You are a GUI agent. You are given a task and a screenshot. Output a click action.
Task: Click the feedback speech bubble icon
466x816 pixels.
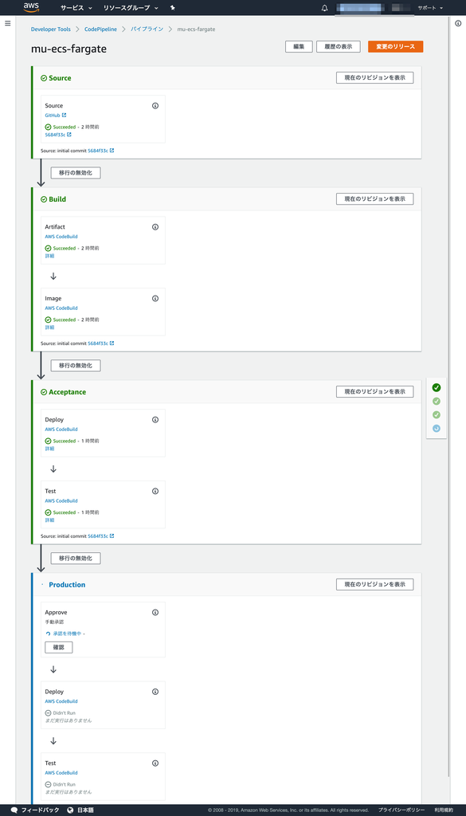pos(14,810)
